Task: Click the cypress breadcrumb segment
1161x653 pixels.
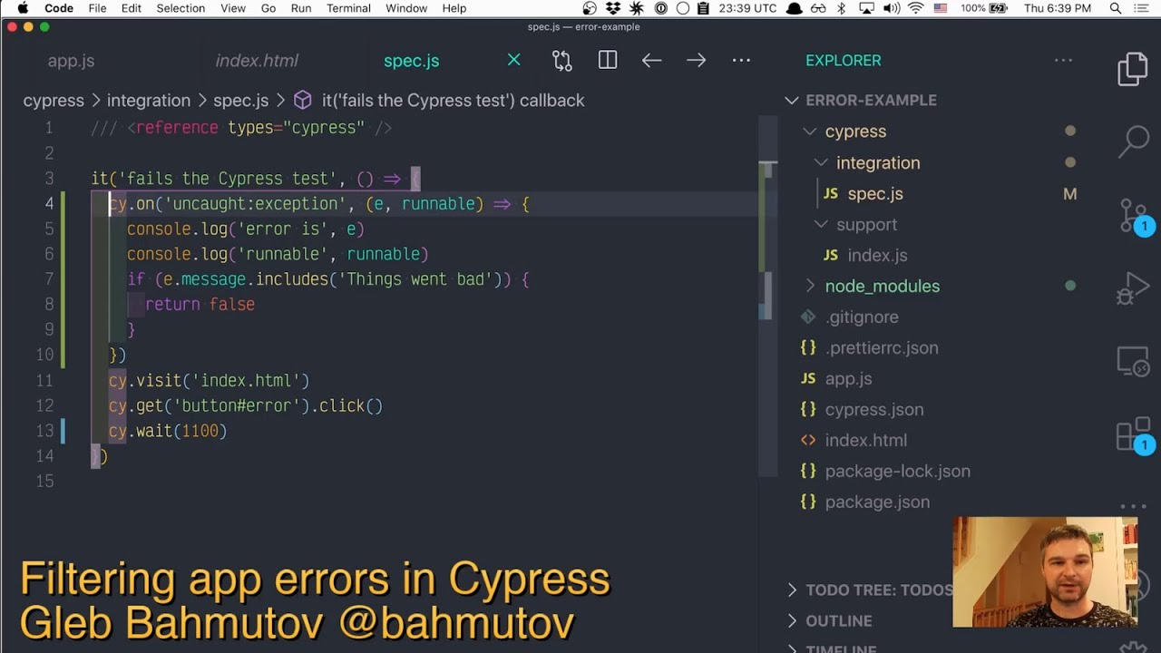Action: [54, 101]
